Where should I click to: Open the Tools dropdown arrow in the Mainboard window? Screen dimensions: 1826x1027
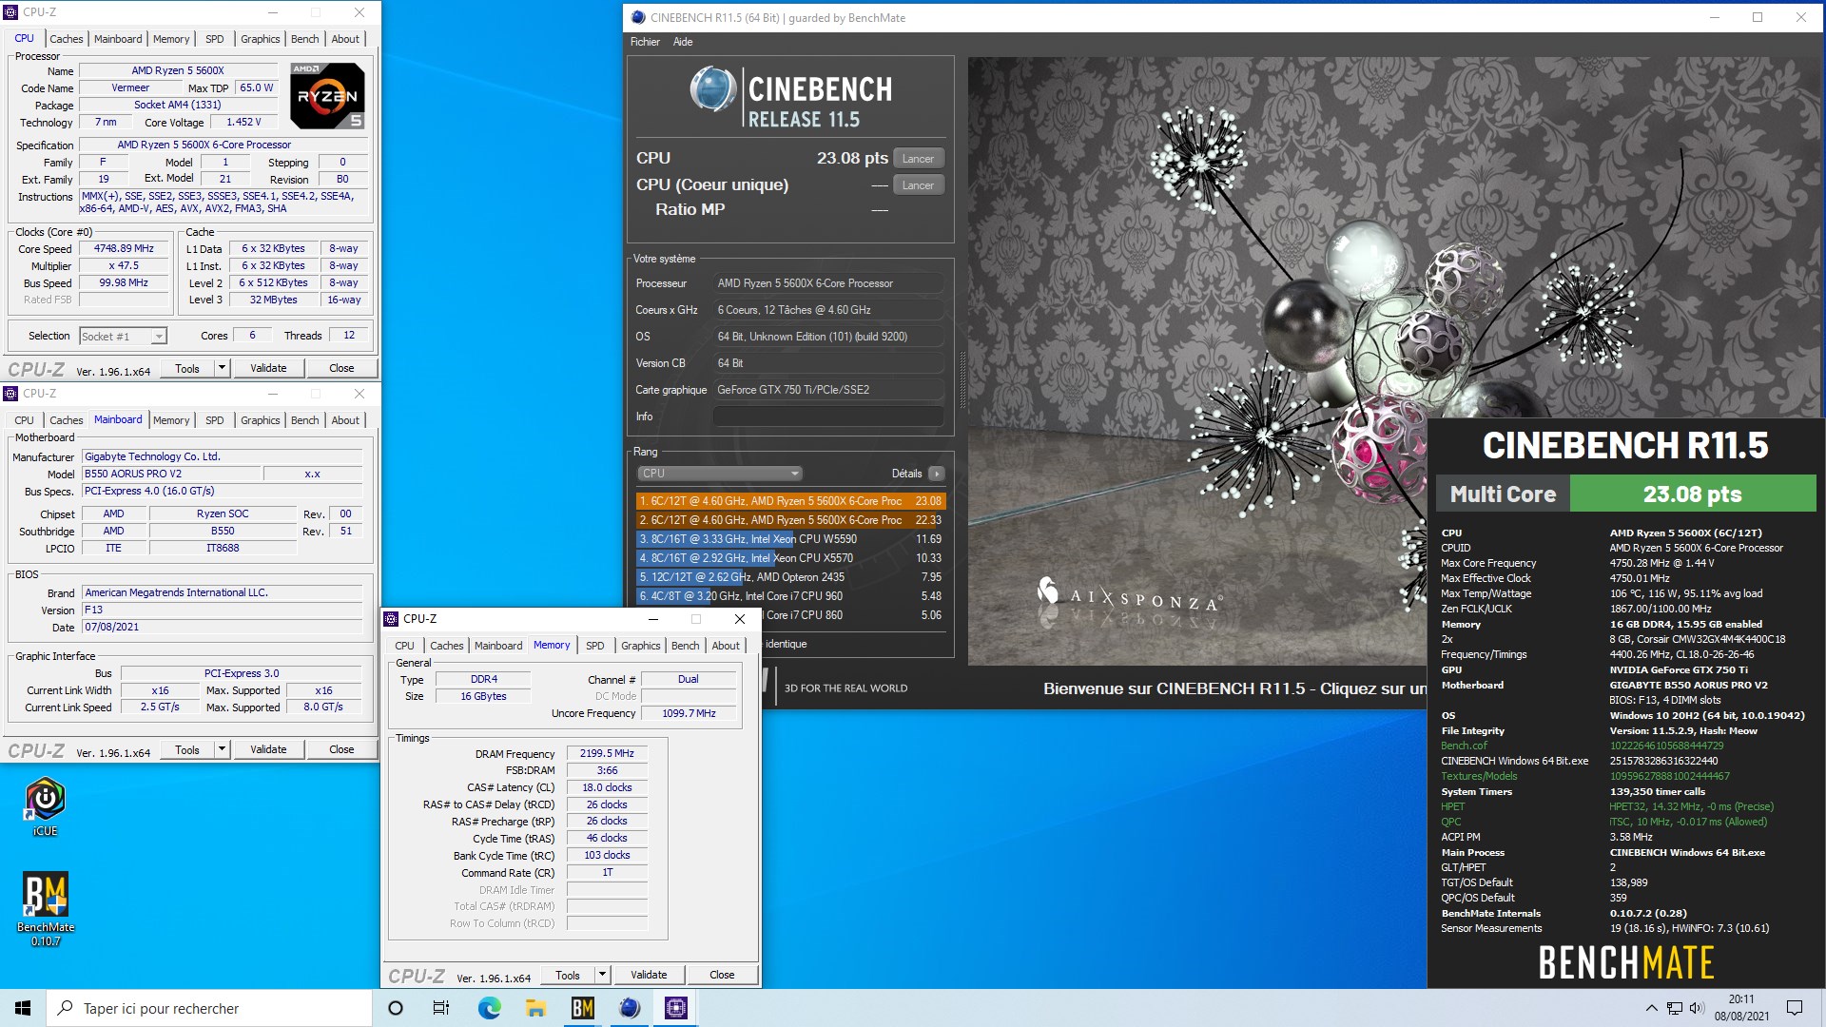pos(222,749)
